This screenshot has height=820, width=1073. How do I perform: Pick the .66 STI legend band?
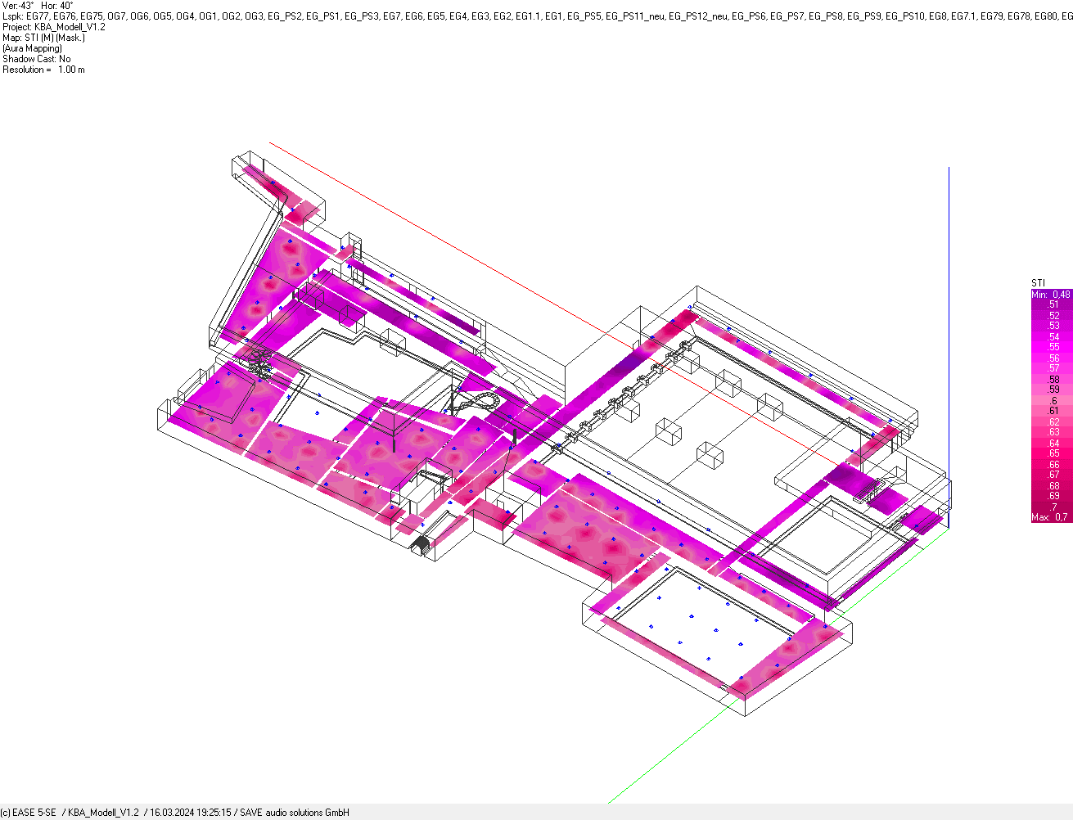1051,464
